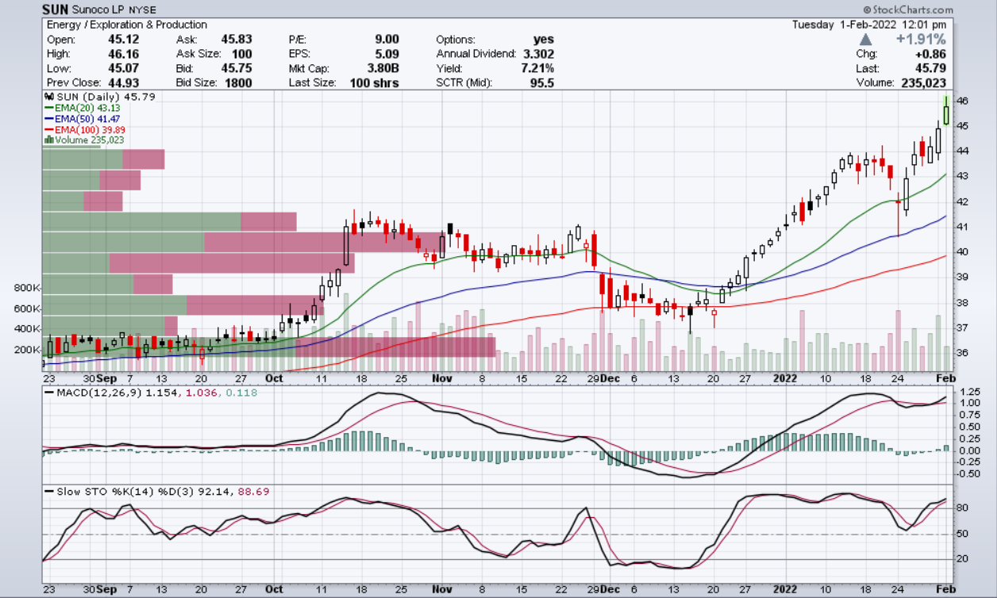Click the 200K volume axis label

pyautogui.click(x=28, y=350)
